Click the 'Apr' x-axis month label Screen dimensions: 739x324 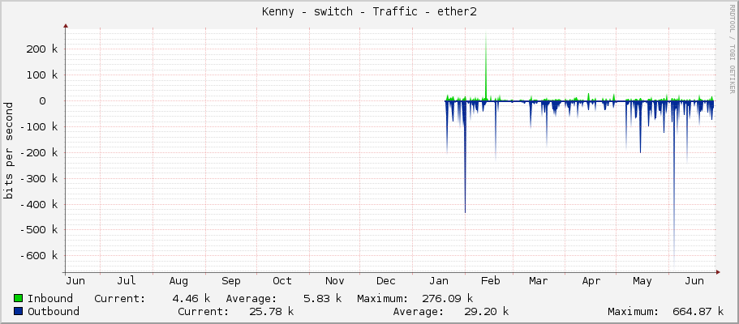coord(591,281)
